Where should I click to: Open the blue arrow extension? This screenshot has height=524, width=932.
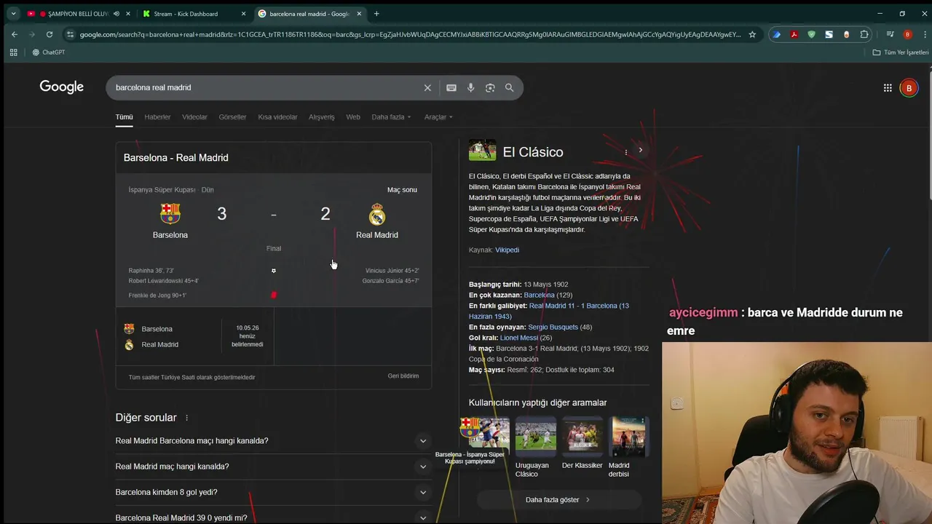click(777, 34)
